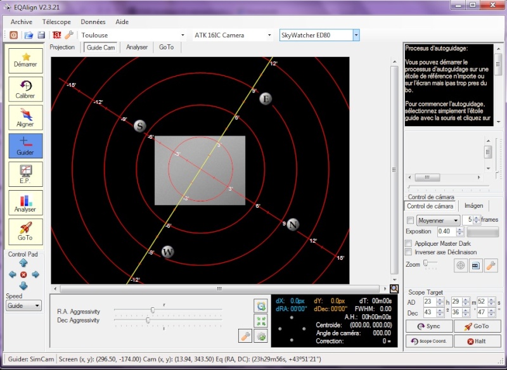Click the Halt button
The height and width of the screenshot is (370, 507).
(x=477, y=341)
